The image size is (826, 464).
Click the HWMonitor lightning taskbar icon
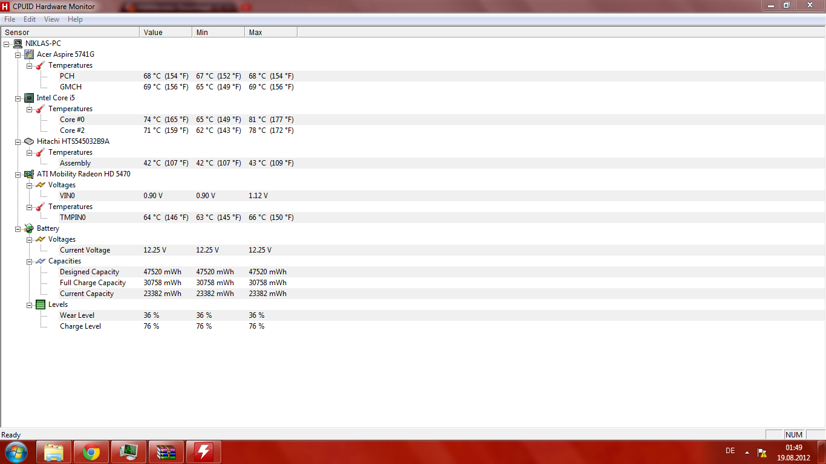(204, 452)
